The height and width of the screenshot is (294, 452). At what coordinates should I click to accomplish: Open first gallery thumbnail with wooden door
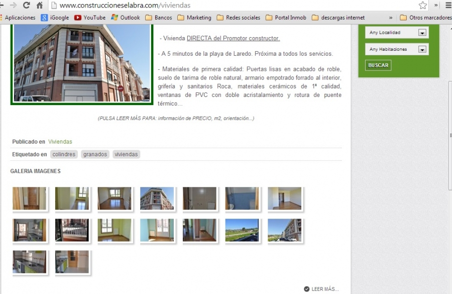30,198
